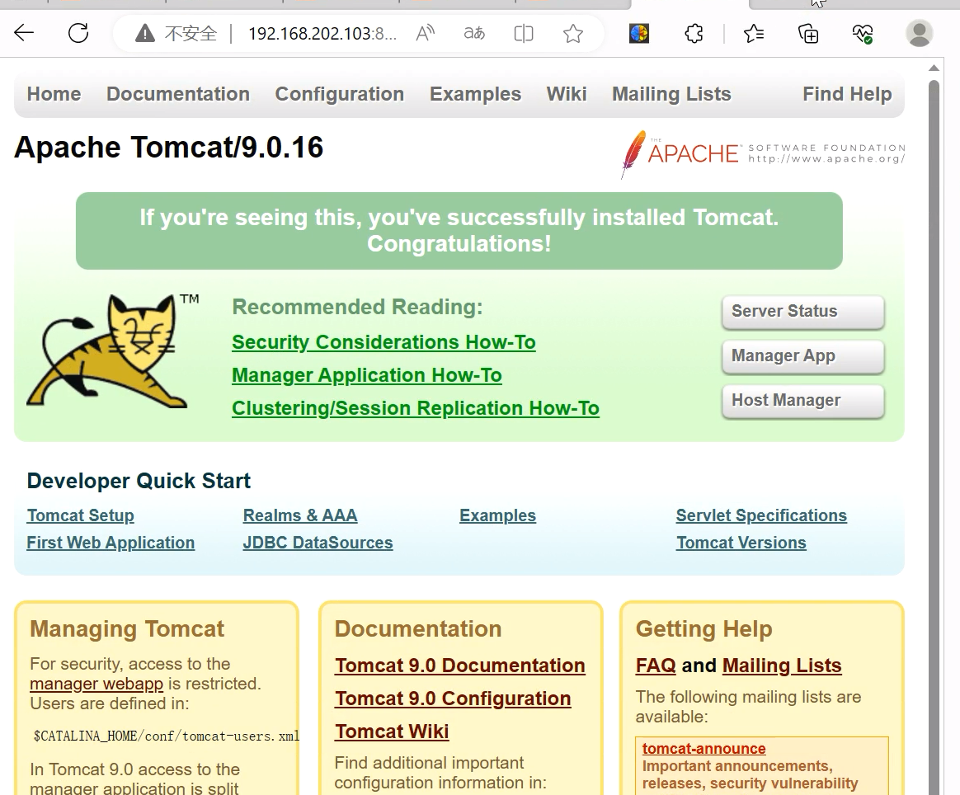Image resolution: width=960 pixels, height=795 pixels.
Task: Open the manager webapp link
Action: [96, 684]
